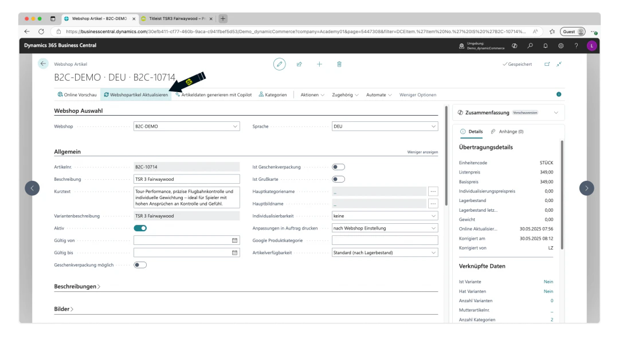Screen dimensions: 619x348
Task: Open the user account avatar
Action: (x=591, y=46)
